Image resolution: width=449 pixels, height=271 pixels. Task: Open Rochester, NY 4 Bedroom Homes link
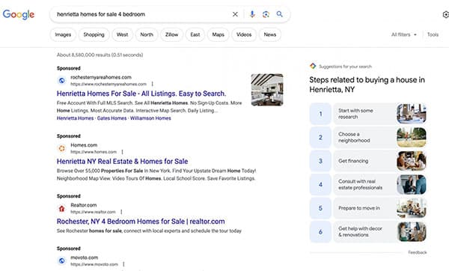click(x=141, y=222)
